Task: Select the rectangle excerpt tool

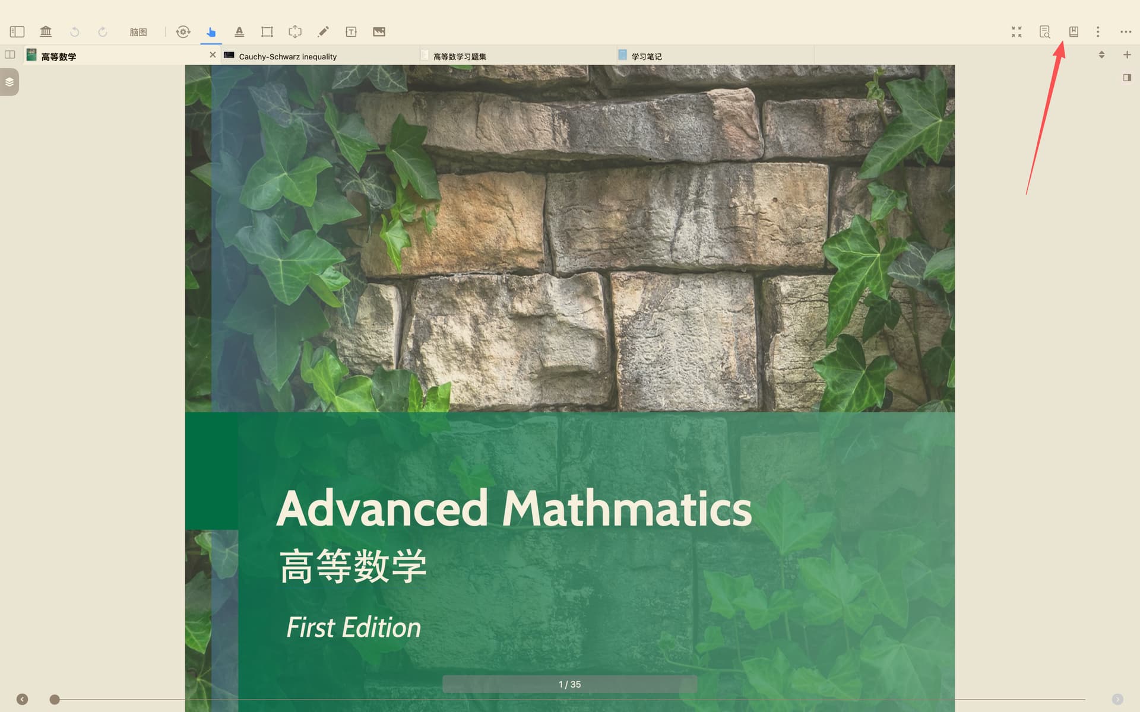Action: (267, 32)
